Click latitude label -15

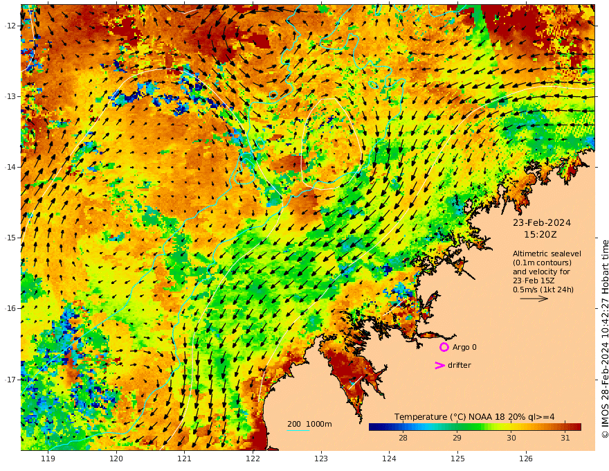coord(10,238)
